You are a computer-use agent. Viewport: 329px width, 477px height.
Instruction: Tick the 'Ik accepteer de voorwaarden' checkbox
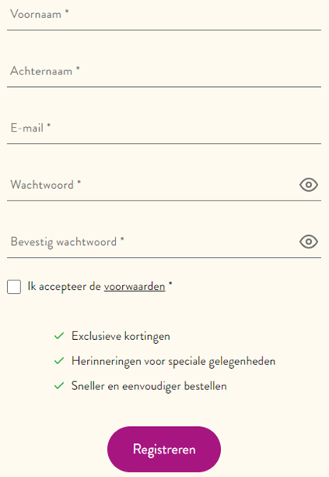coord(14,287)
